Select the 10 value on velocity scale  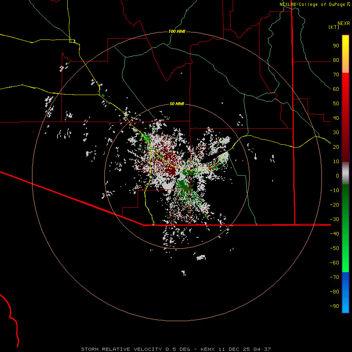(336, 162)
